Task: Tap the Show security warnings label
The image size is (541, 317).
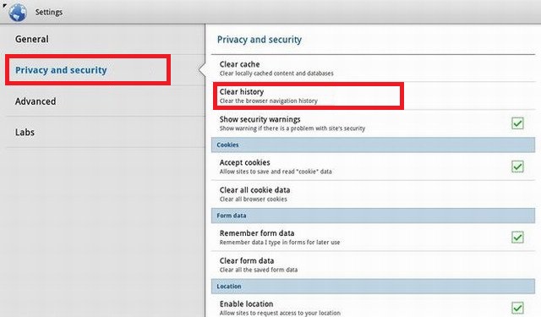Action: 260,119
